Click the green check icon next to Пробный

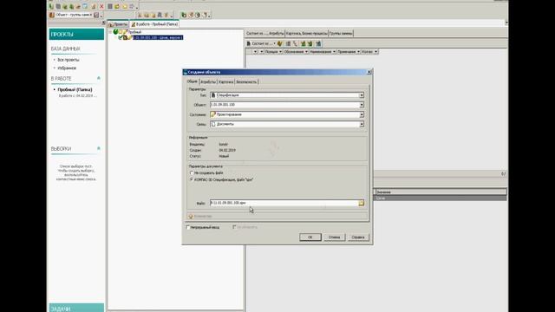(x=115, y=32)
